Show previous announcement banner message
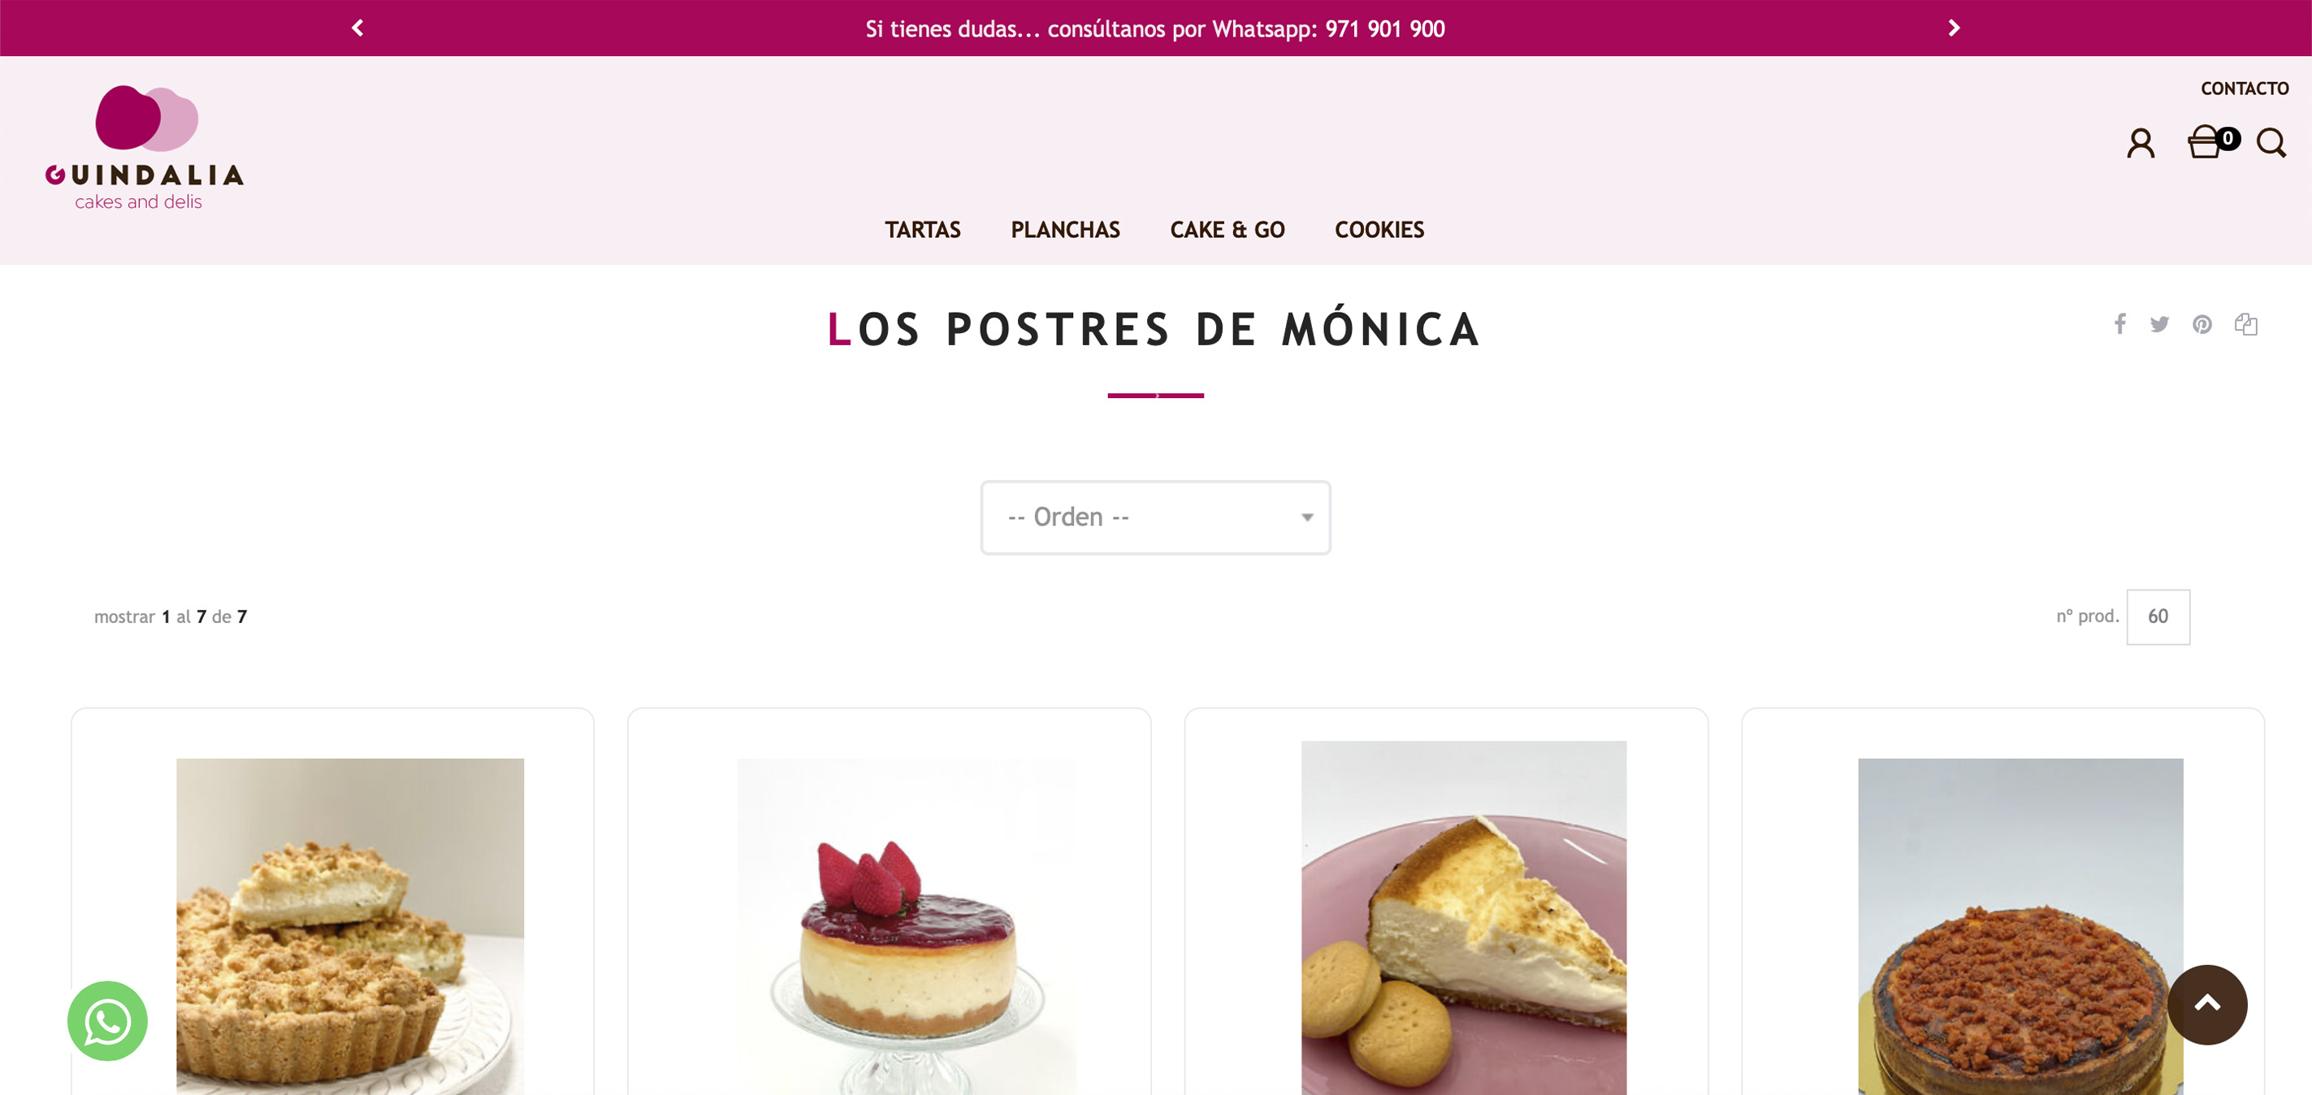Viewport: 2312px width, 1095px height. tap(357, 28)
